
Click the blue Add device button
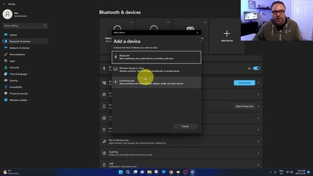pyautogui.click(x=245, y=83)
